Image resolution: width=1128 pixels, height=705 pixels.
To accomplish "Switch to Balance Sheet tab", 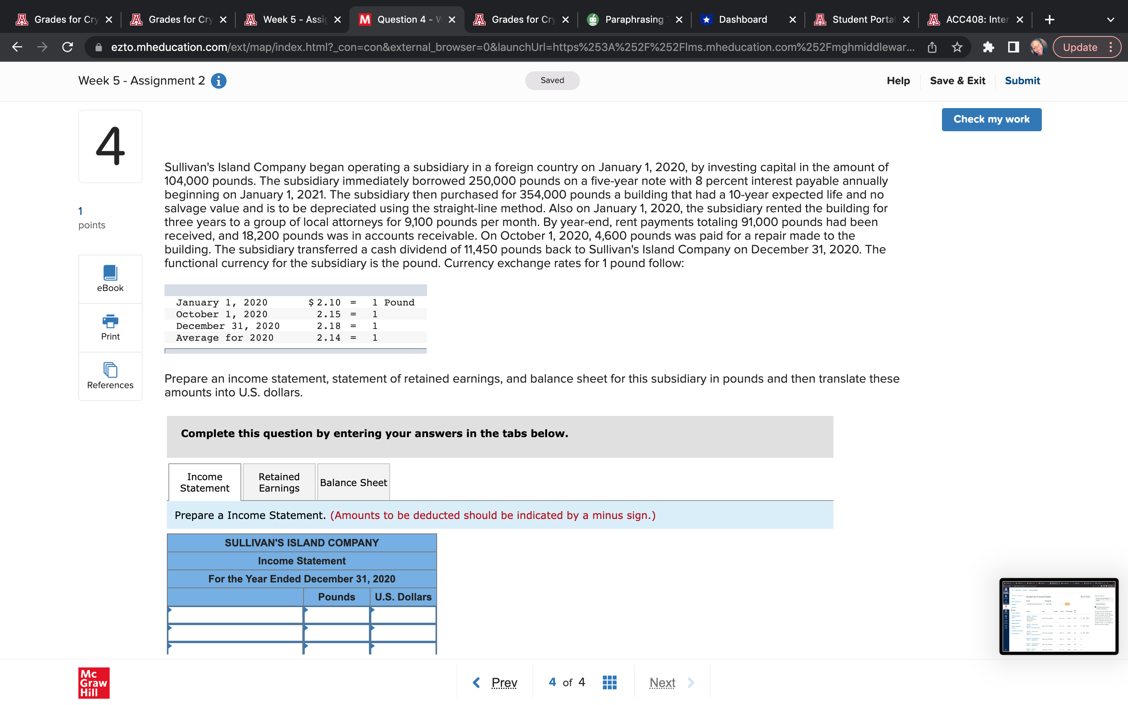I will [x=353, y=482].
